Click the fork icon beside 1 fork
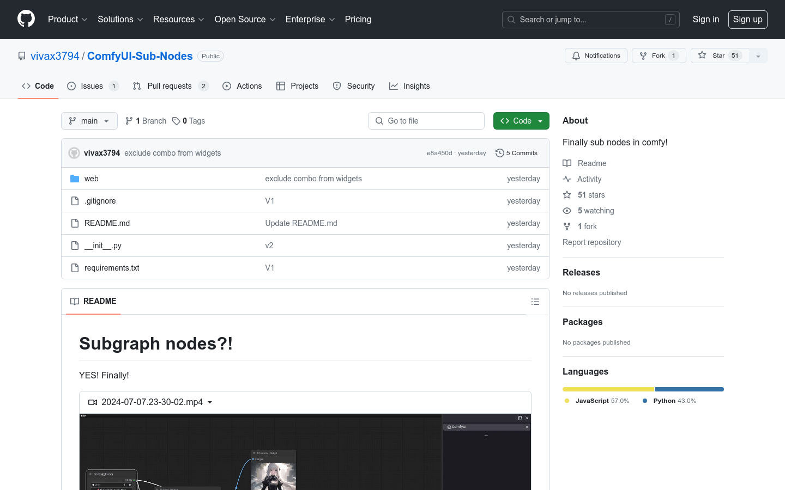785x490 pixels. pos(567,226)
